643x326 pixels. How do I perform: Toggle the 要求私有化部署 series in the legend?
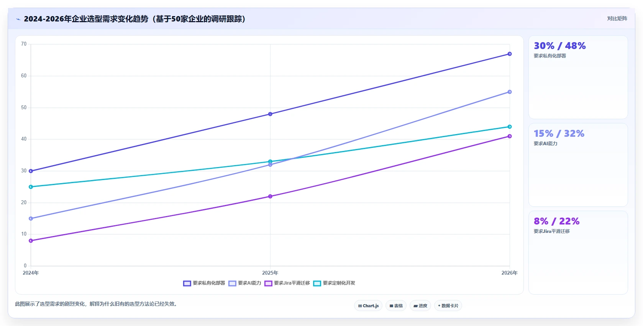pos(204,283)
